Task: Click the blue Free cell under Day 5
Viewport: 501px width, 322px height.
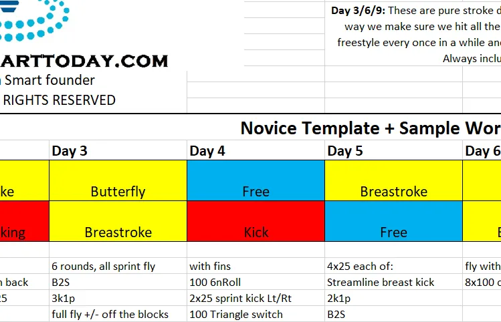Action: [393, 221]
